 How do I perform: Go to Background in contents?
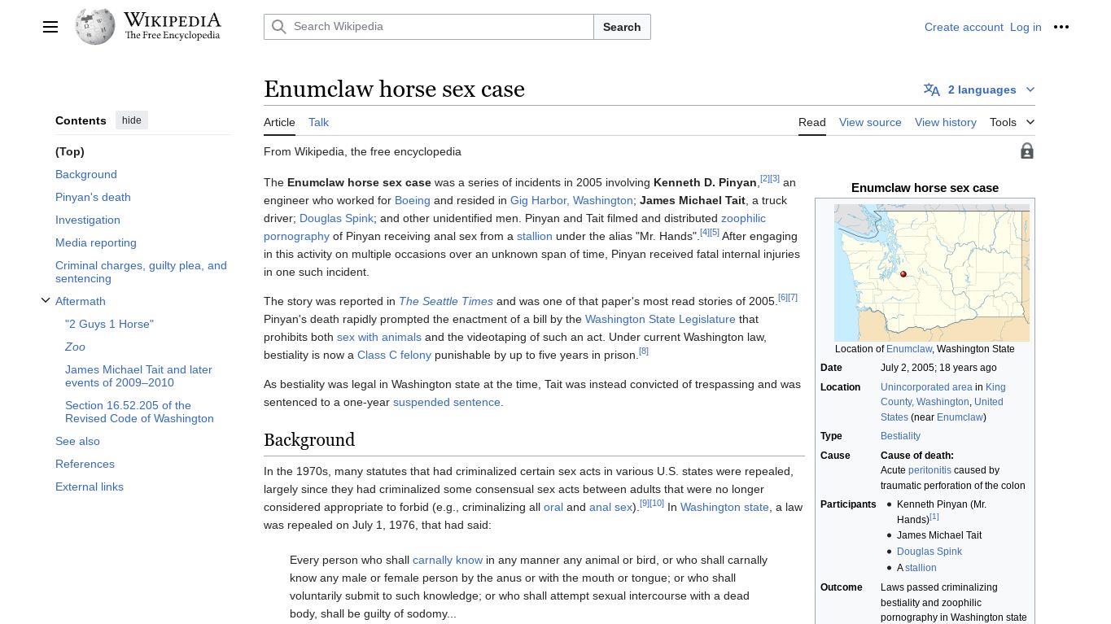86,174
